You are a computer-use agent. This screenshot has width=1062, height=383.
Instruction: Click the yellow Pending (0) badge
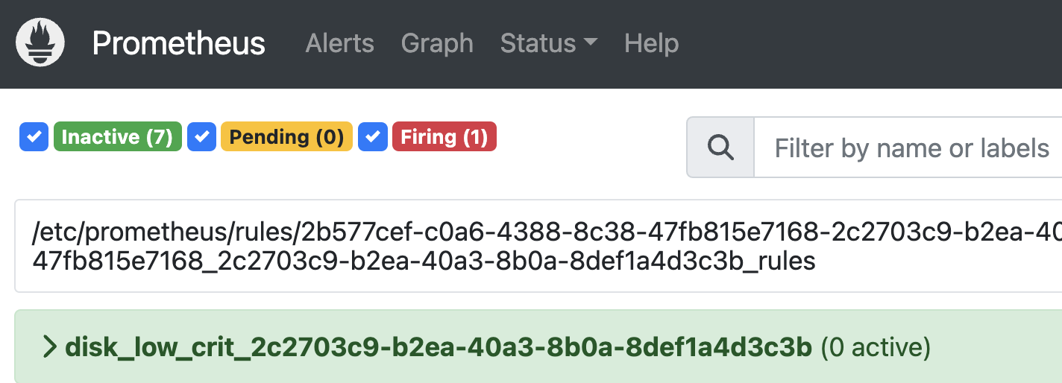coord(286,137)
